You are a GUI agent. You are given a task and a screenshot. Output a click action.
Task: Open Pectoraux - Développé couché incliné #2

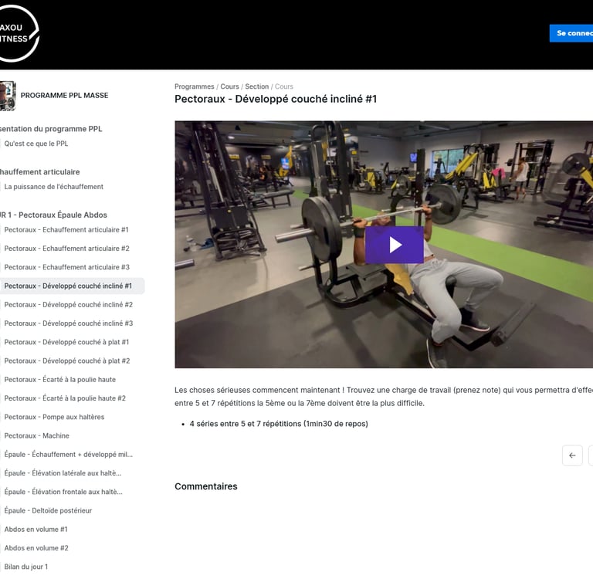click(69, 305)
